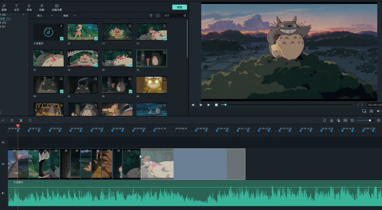
Task: Open clip edit adjustments icon
Action: 30,120
